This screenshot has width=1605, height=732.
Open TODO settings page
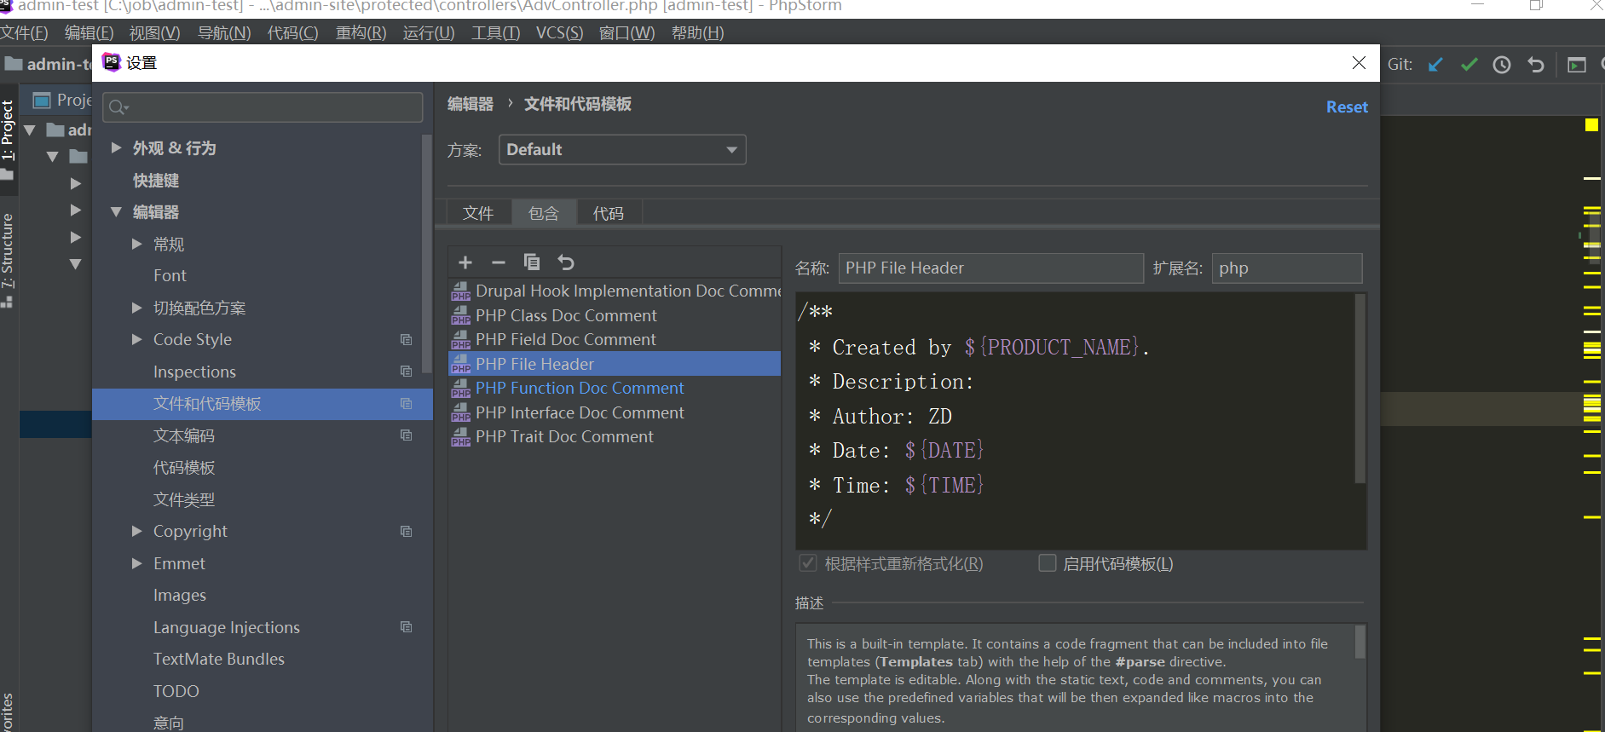tap(176, 691)
